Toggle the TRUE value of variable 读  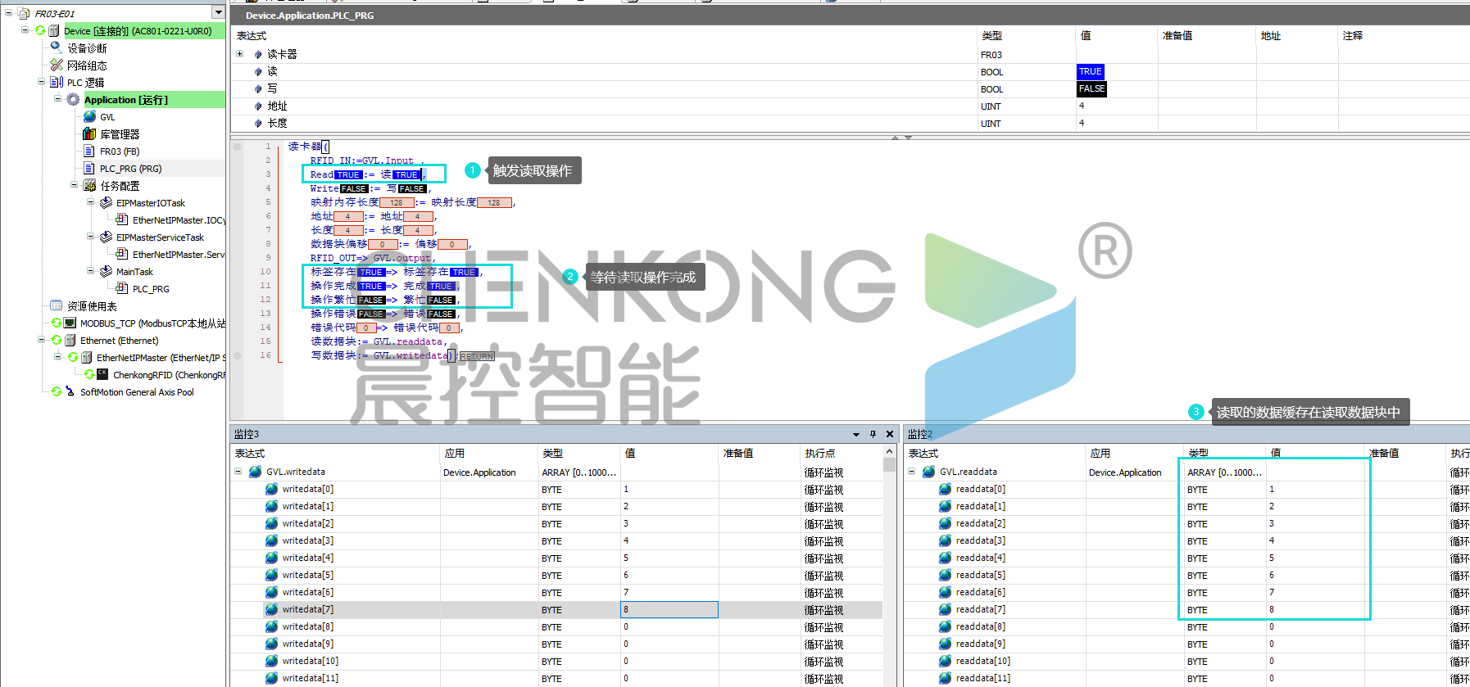1090,72
